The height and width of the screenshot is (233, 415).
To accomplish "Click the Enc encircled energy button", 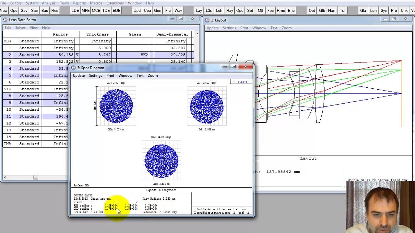I will (291, 10).
